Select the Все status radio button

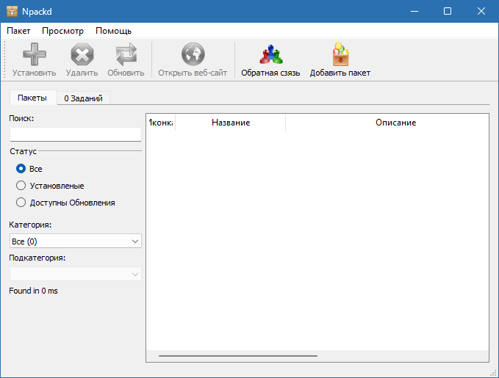click(21, 169)
